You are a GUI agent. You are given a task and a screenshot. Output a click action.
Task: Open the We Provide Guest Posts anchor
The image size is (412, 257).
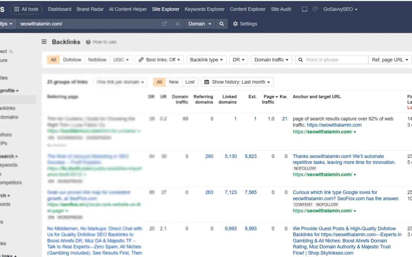[347, 241]
